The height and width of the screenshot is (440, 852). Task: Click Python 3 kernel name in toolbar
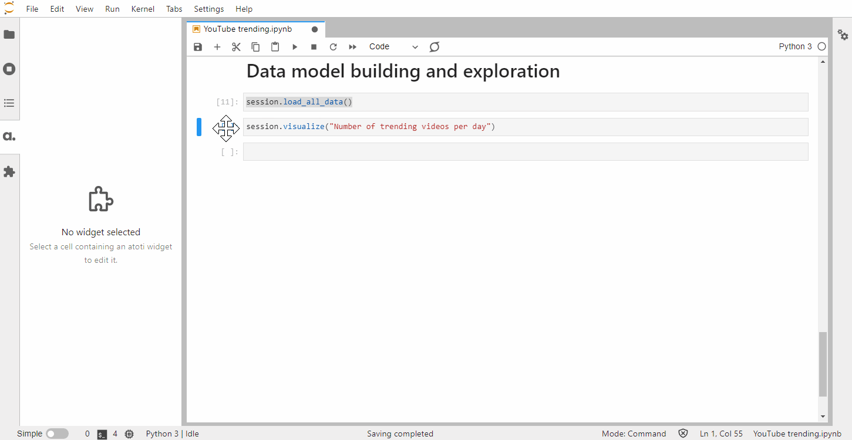point(796,46)
